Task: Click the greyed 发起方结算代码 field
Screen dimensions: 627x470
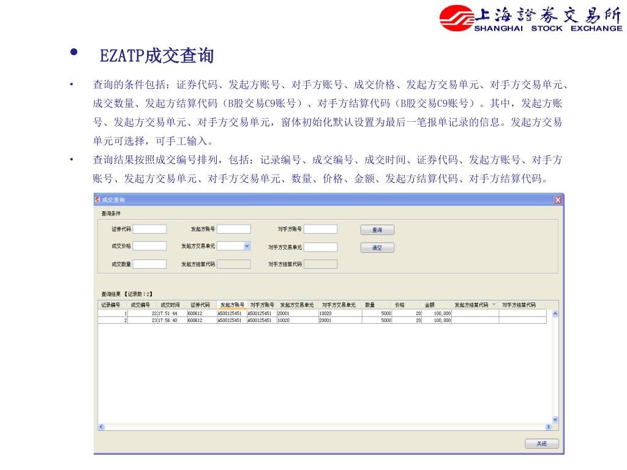Action: (x=234, y=264)
